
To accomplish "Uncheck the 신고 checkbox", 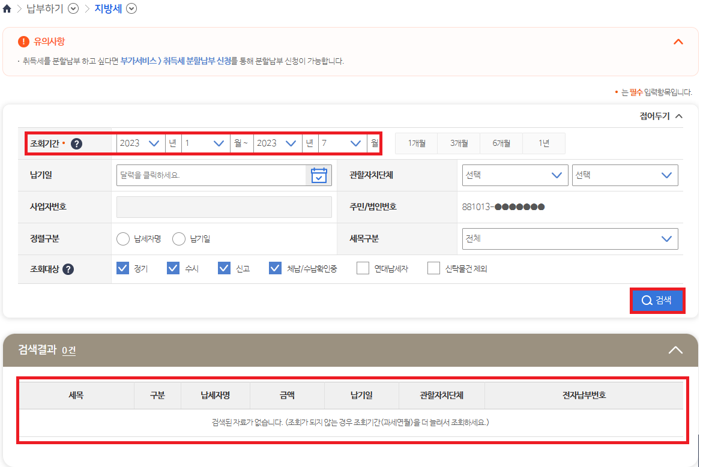I will point(224,268).
